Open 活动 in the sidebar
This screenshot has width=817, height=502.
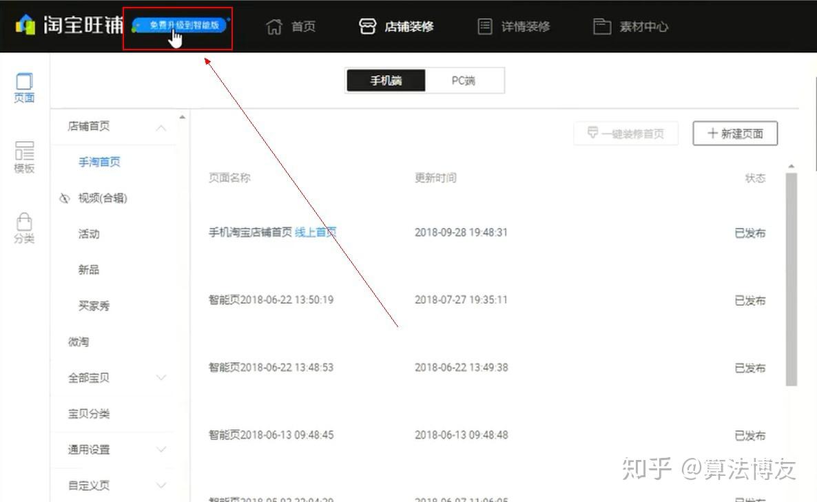pyautogui.click(x=89, y=234)
